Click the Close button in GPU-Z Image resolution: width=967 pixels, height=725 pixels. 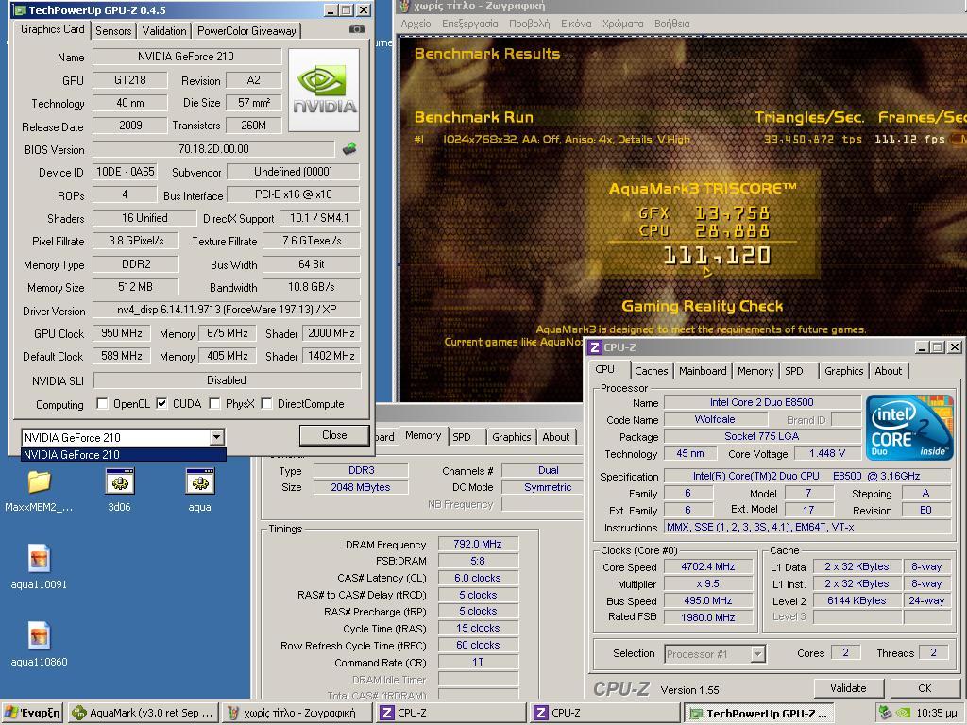334,435
